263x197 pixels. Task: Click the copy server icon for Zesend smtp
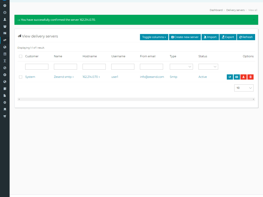237,77
